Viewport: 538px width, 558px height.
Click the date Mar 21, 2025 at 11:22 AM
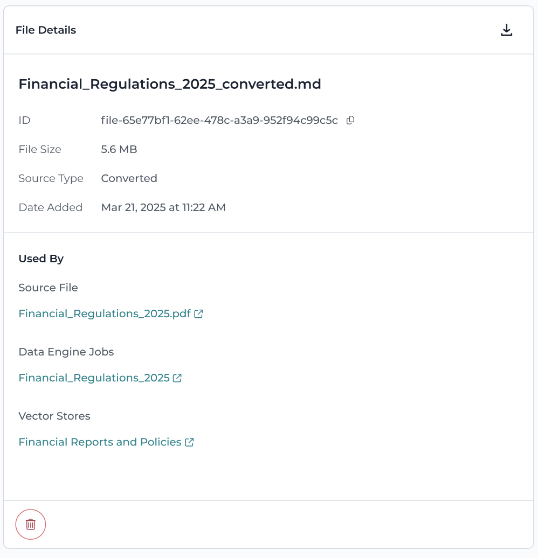click(x=163, y=207)
